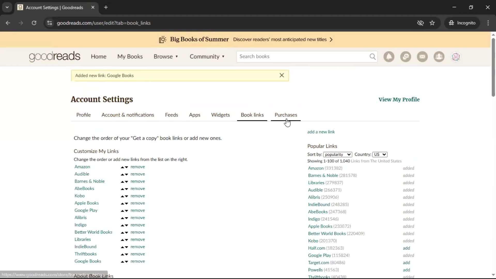Open the profile avatar with letter M

[x=456, y=57]
